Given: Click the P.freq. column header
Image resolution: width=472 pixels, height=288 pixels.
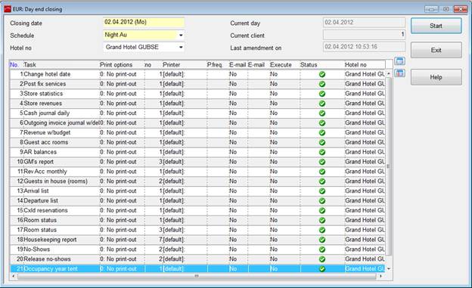Looking at the screenshot, I should pyautogui.click(x=218, y=65).
